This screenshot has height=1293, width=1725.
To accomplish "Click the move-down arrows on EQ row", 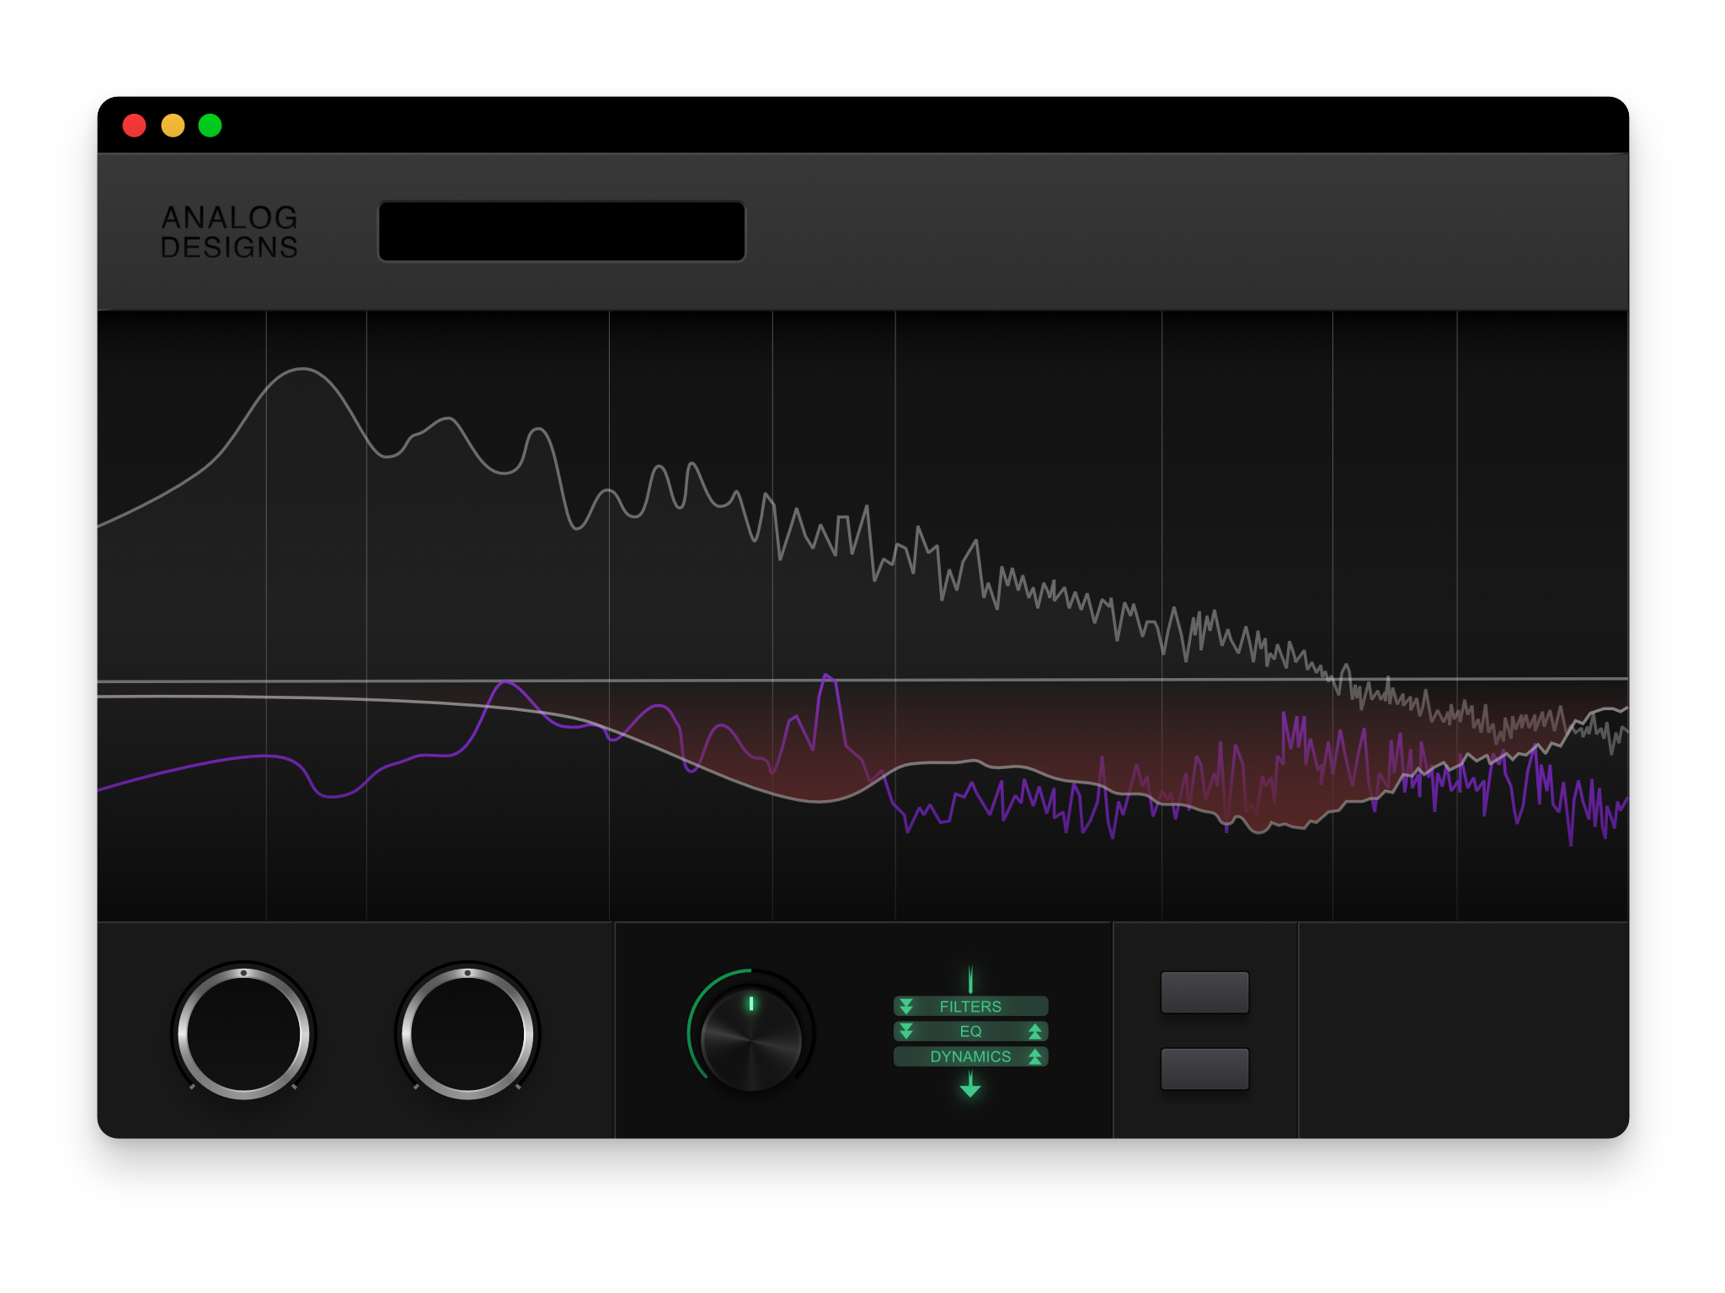I will point(906,1031).
